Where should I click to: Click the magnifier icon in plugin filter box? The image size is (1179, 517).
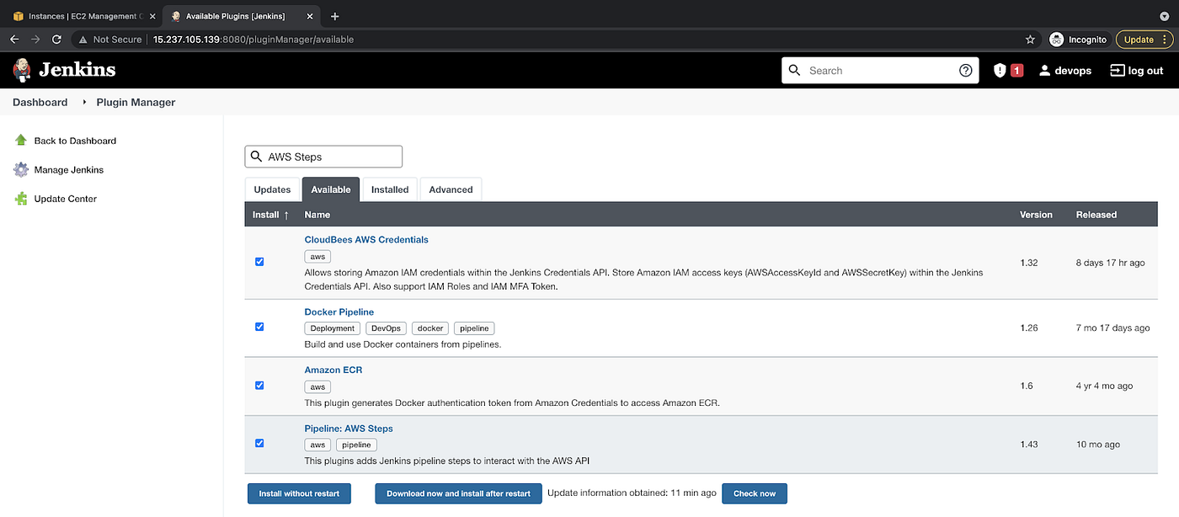[257, 157]
